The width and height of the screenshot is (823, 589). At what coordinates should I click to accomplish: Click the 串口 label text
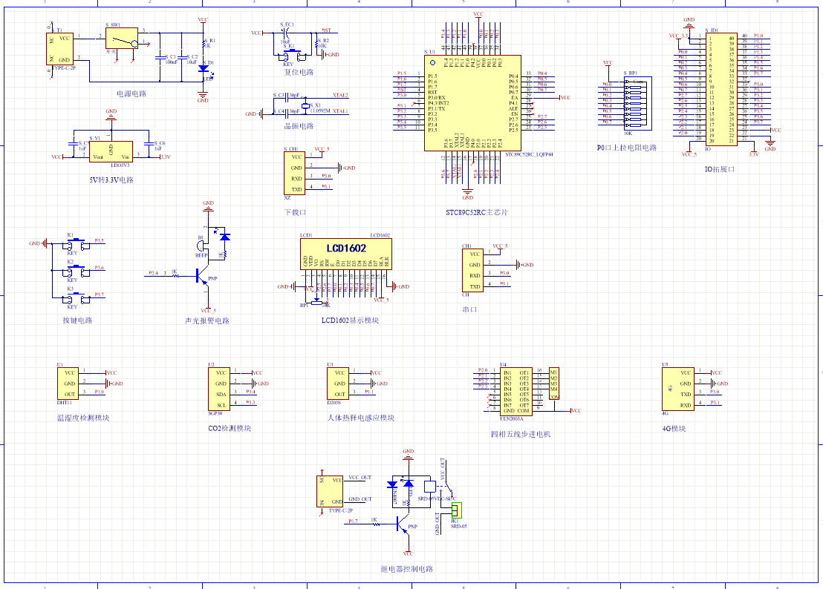(x=469, y=309)
